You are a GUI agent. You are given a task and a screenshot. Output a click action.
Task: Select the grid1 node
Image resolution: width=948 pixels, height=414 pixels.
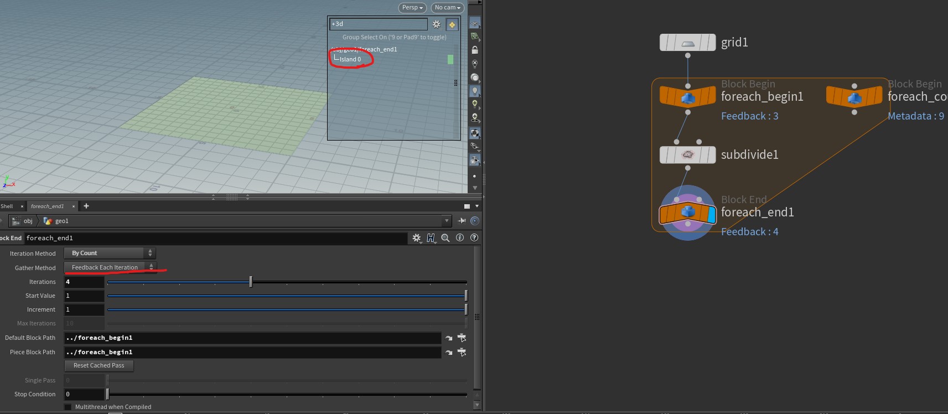tap(687, 43)
